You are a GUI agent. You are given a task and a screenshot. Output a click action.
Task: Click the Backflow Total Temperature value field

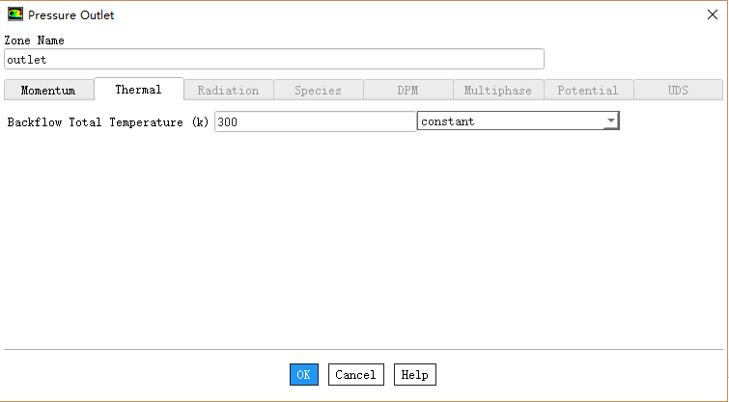315,121
